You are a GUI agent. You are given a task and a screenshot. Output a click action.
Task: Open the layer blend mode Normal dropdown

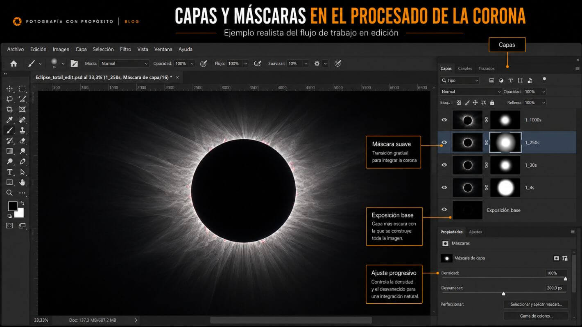(x=470, y=92)
